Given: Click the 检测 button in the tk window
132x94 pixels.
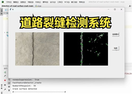Looking at the screenshot, I should [115, 48].
